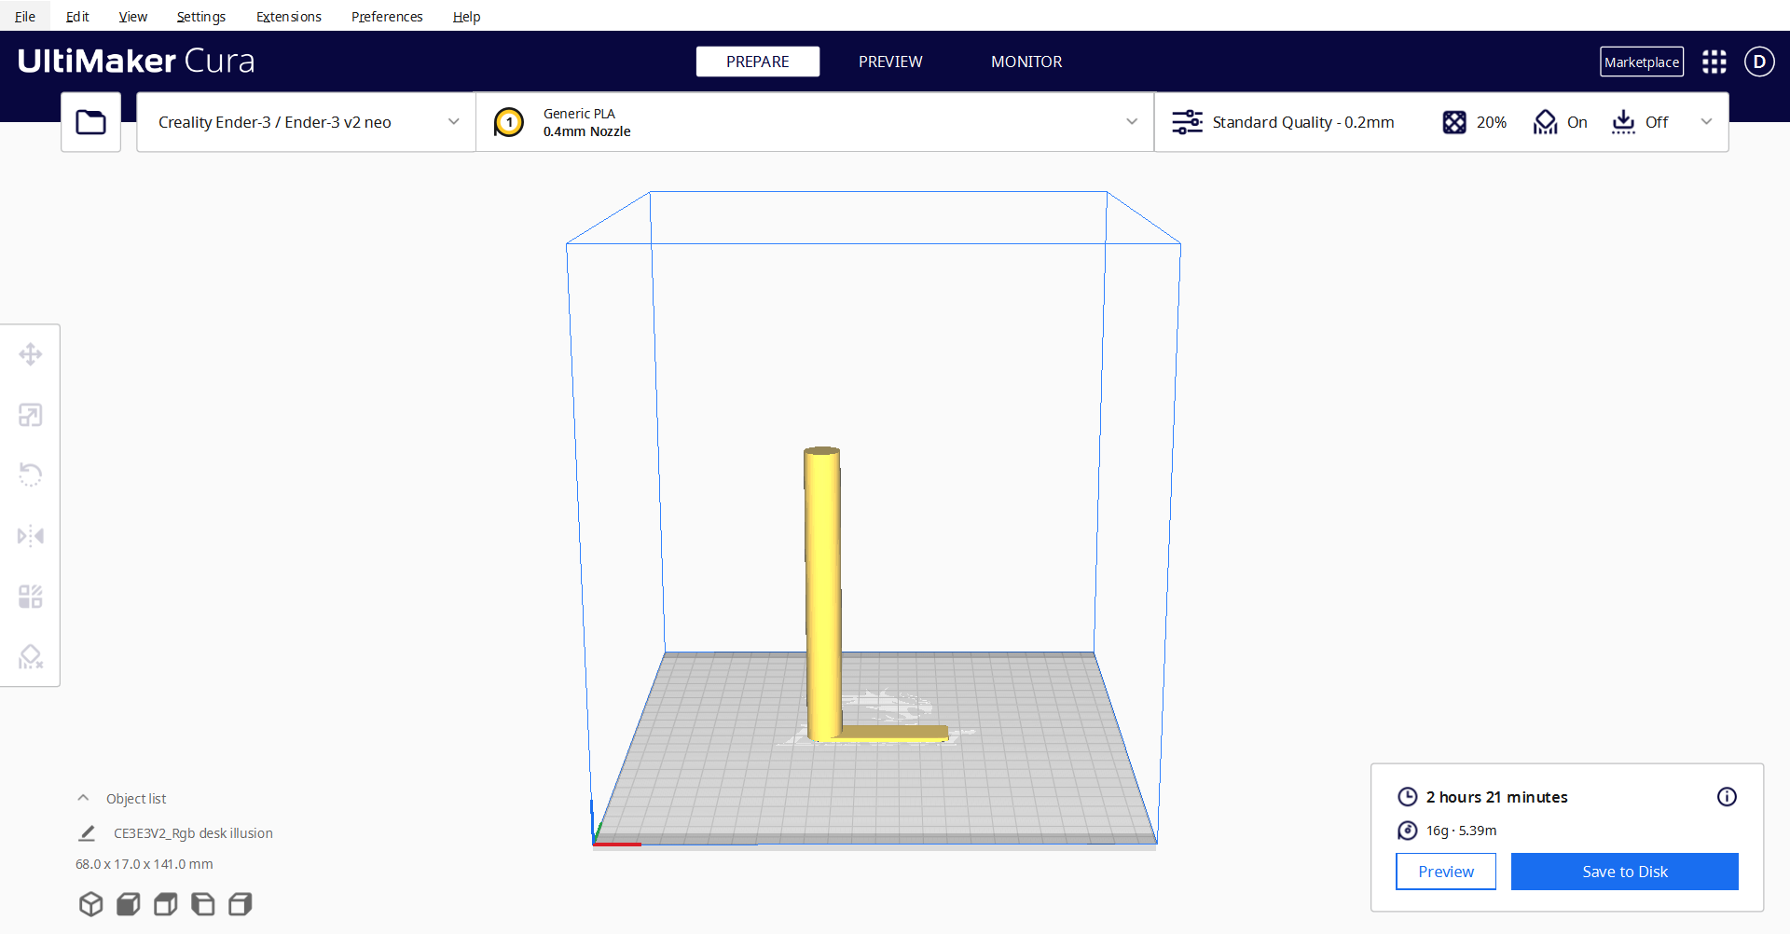Click the 16g · 5.39m material usage
Image resolution: width=1790 pixels, height=934 pixels.
click(x=1461, y=831)
